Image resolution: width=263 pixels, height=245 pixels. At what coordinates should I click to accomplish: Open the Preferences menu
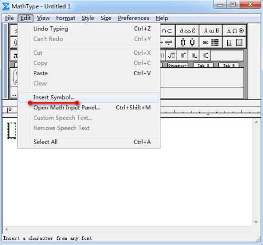click(x=134, y=18)
